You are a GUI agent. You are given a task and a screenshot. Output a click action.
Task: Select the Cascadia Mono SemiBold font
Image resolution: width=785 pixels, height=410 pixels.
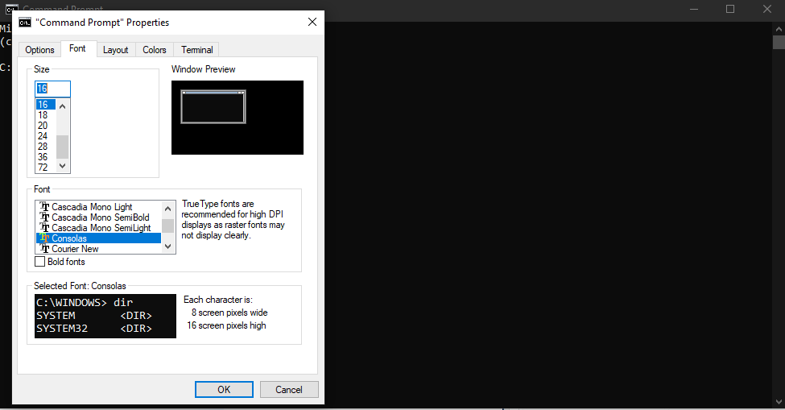[x=98, y=217]
